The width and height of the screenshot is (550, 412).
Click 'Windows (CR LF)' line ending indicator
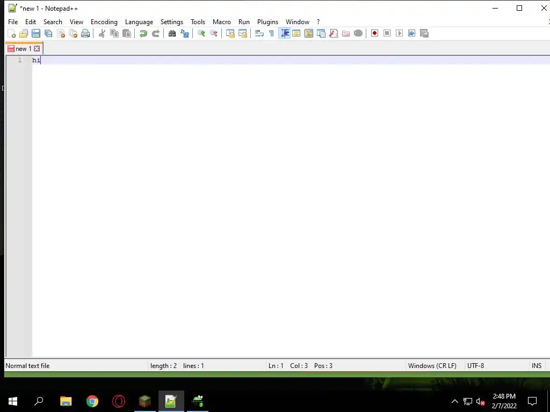pos(432,366)
